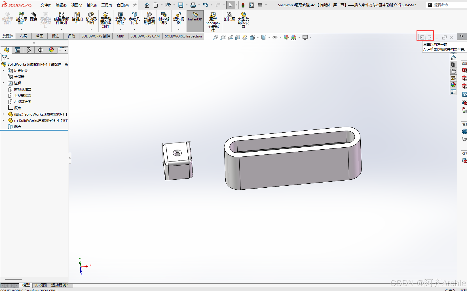This screenshot has width=467, height=291.
Task: Open the Hide/Show Items dropdown arrow
Action: pos(280,37)
